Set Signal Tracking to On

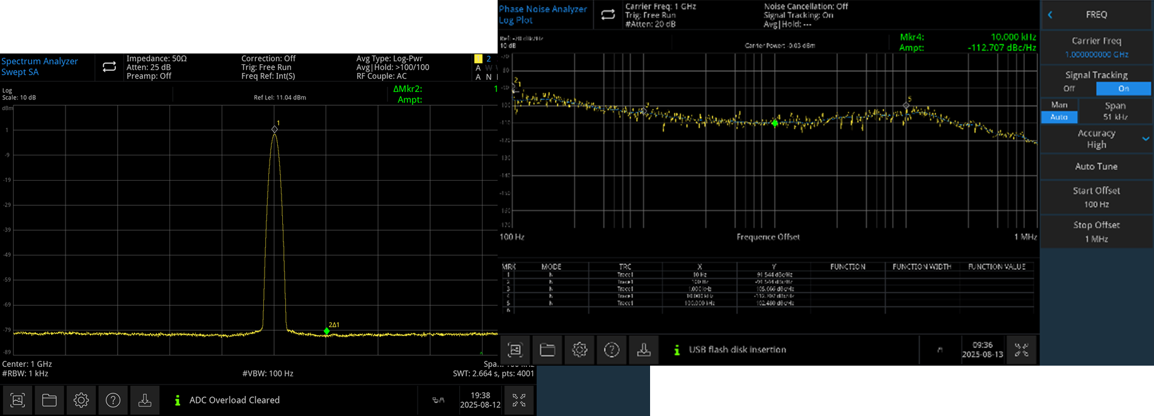coord(1123,89)
